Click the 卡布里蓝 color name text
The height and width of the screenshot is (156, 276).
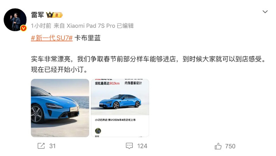(88, 38)
